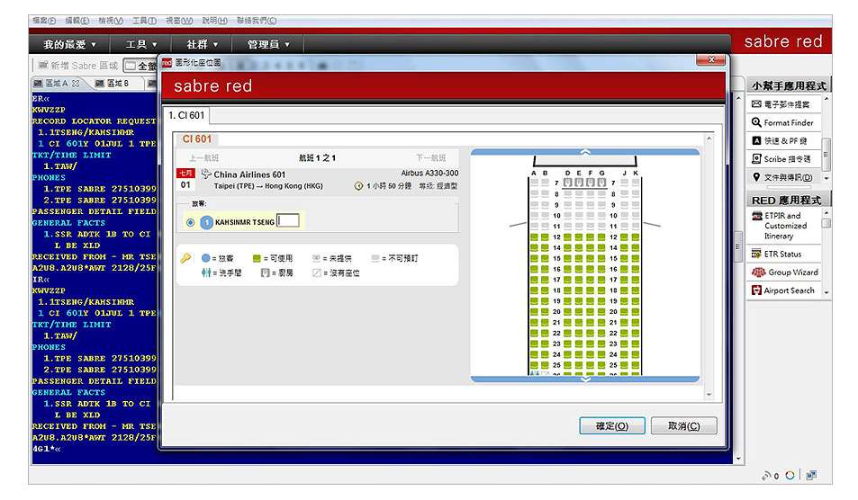The width and height of the screenshot is (858, 500).
Task: Click up arrow of RED apps list
Action: (x=826, y=212)
